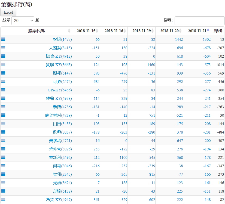Click the list icon beside 大國鋼(8415)
The width and height of the screenshot is (225, 204).
pyautogui.click(x=3, y=48)
